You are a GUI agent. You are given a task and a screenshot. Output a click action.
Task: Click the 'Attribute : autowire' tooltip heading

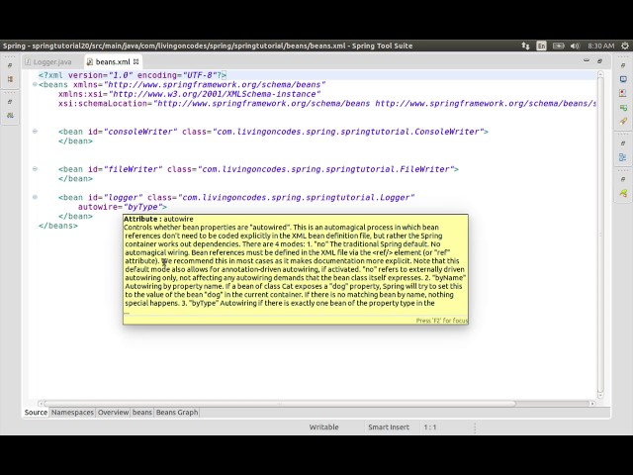pyautogui.click(x=158, y=219)
